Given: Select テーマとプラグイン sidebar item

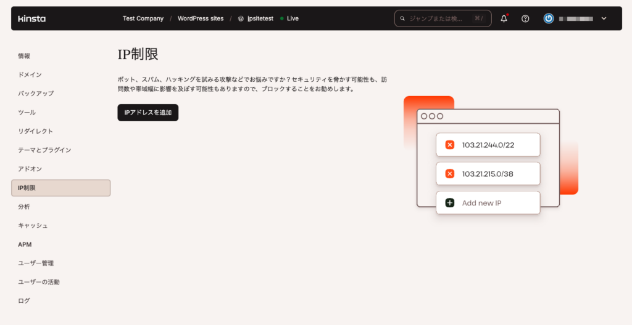Looking at the screenshot, I should (x=44, y=150).
